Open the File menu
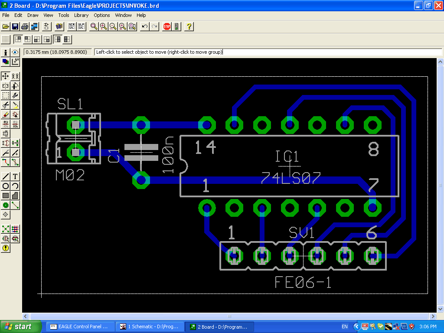Screen dimensions: 444x333 (x=6, y=15)
